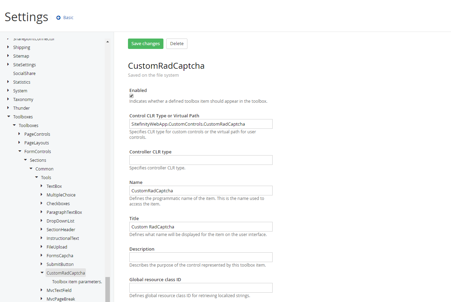This screenshot has height=302, width=451.
Task: Expand the SiteSettings node
Action: (8, 64)
